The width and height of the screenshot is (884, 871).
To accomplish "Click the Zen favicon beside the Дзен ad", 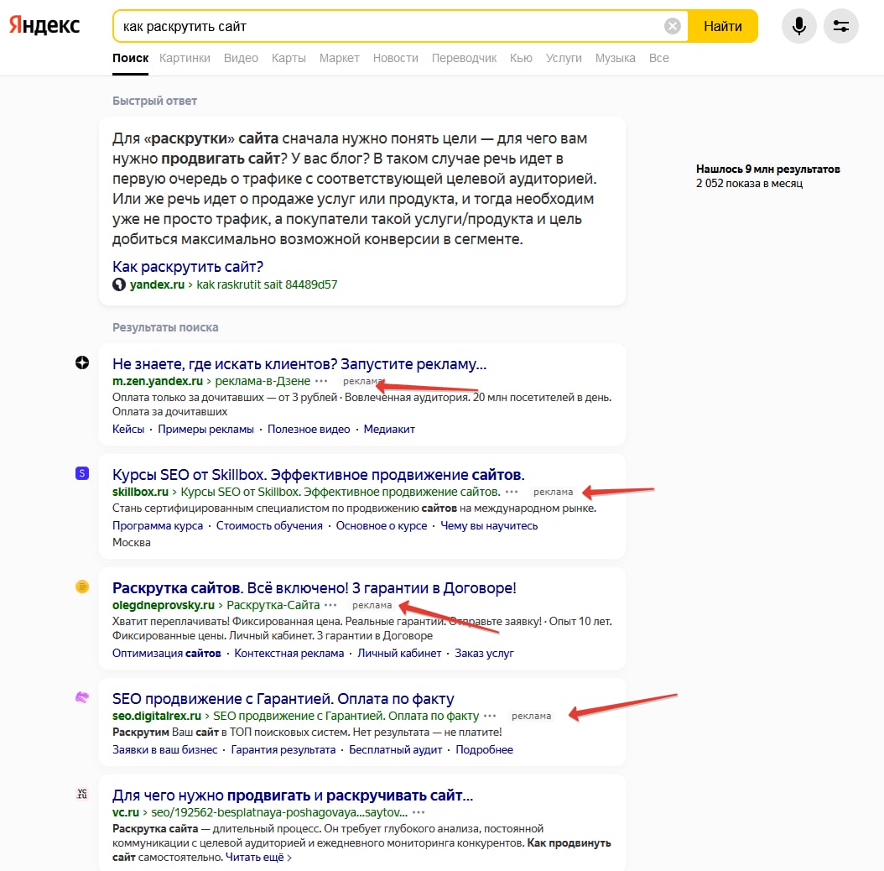I will [x=82, y=362].
